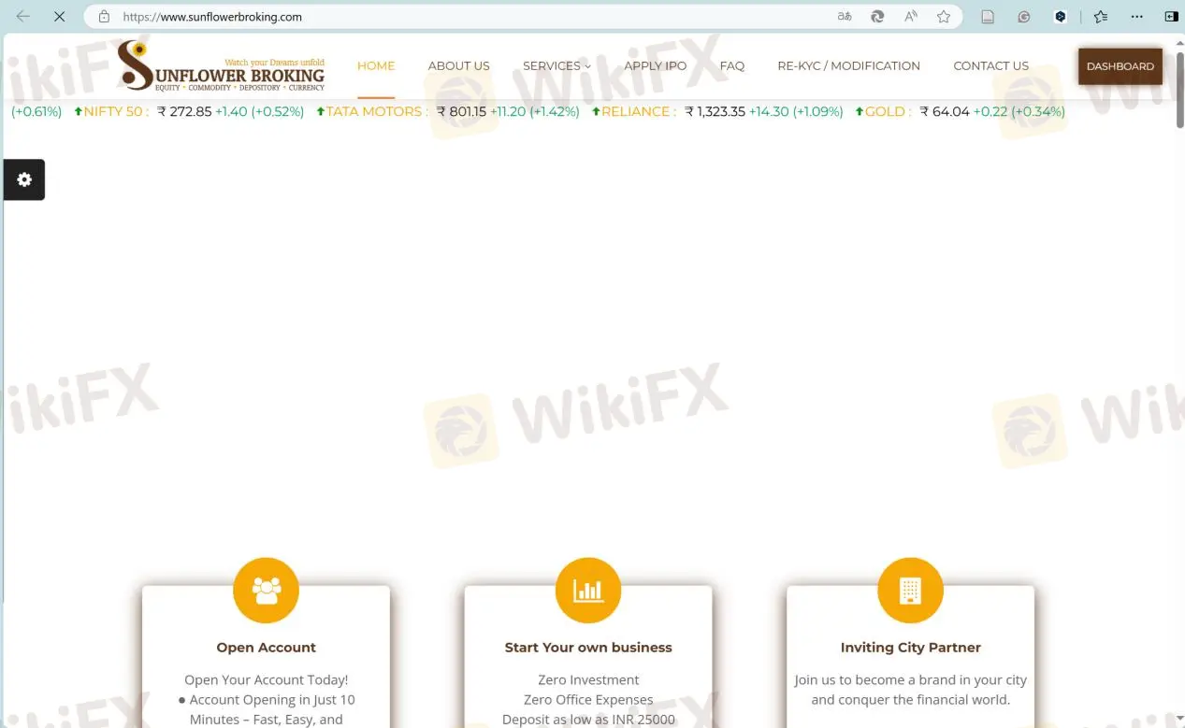Click the circular extension icon beside the divider

coord(1021,16)
